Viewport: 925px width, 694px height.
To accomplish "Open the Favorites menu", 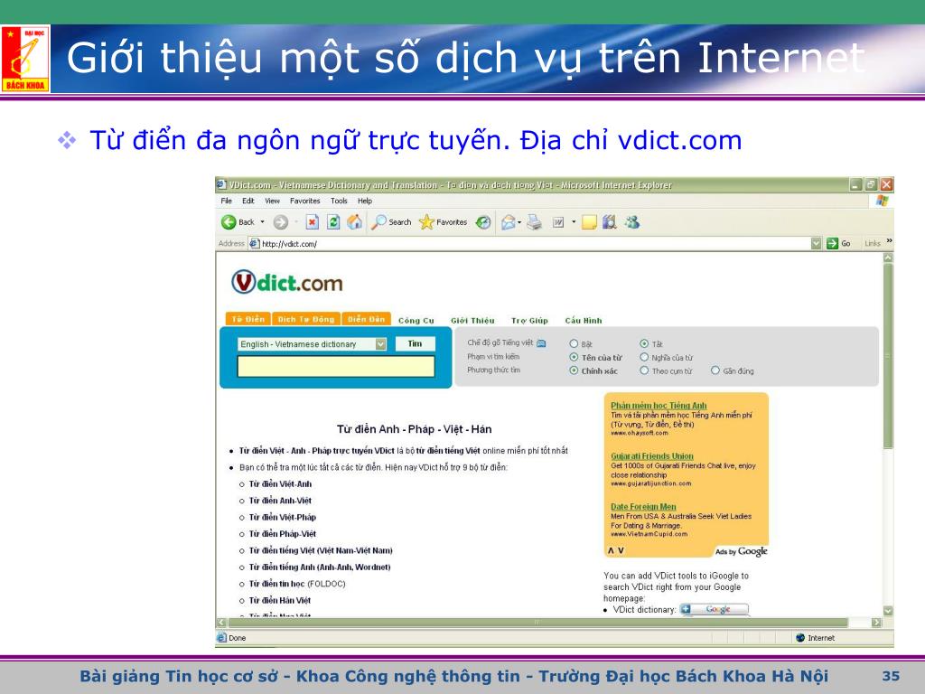I will pyautogui.click(x=305, y=202).
